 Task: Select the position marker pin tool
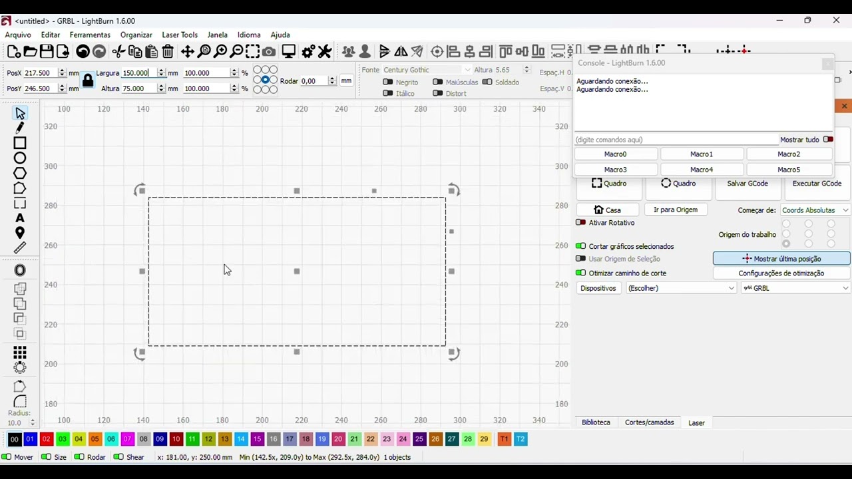(x=20, y=233)
